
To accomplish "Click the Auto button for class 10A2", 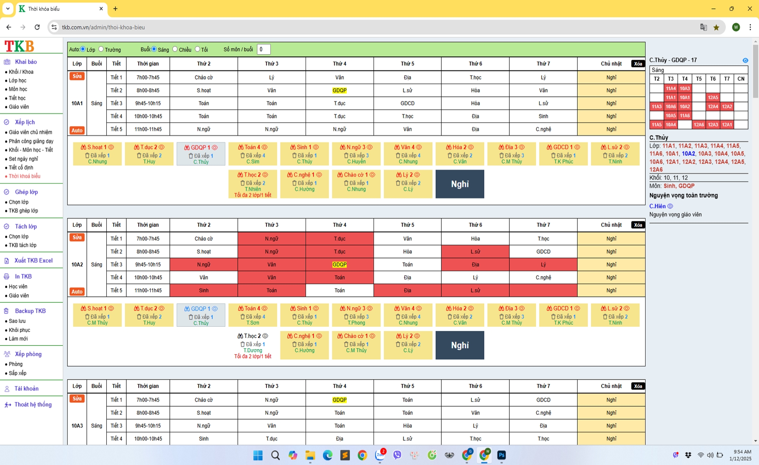I will click(77, 292).
